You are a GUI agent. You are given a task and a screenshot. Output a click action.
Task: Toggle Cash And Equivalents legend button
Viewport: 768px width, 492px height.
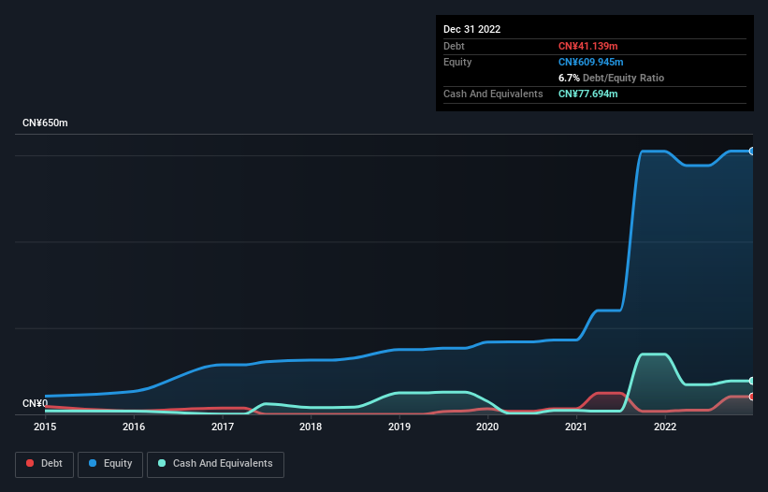215,464
